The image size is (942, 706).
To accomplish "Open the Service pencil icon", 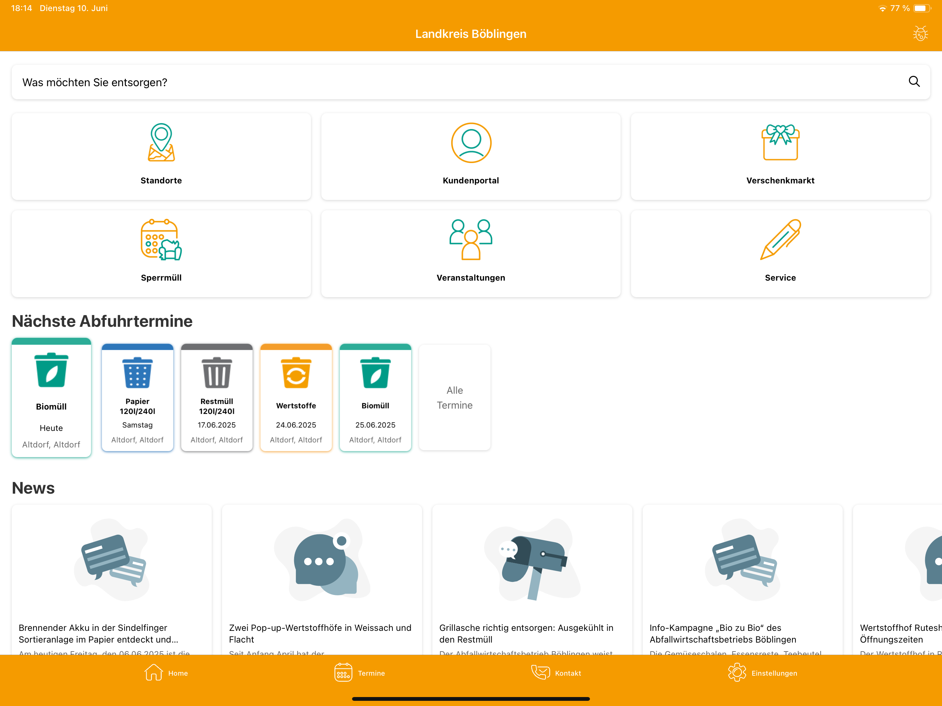I will (780, 239).
